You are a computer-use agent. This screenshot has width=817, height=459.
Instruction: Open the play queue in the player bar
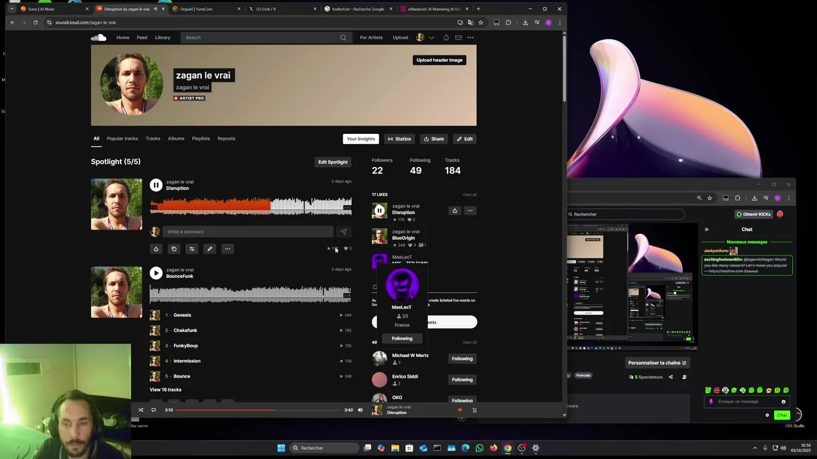(474, 410)
